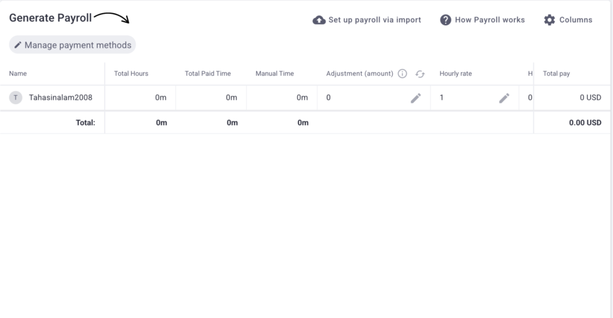Click the Hourly rate column header
This screenshot has width=613, height=318.
pyautogui.click(x=456, y=74)
